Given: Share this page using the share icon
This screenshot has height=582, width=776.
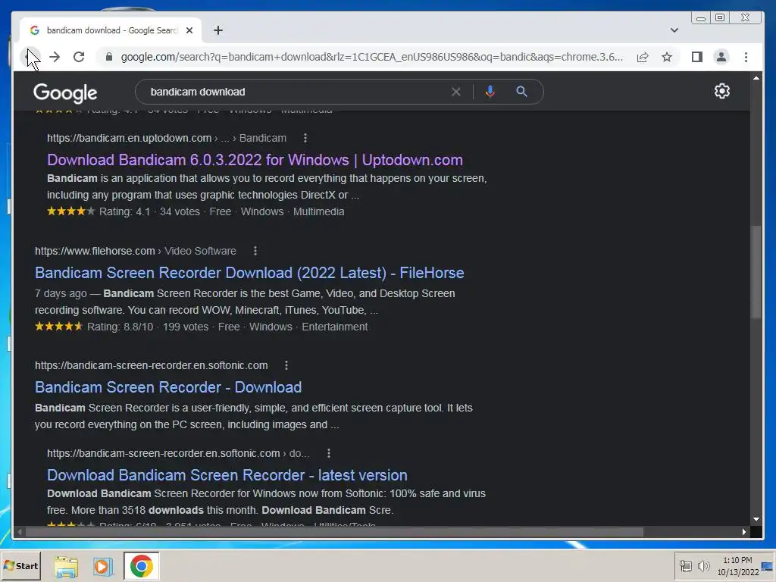Looking at the screenshot, I should [643, 57].
